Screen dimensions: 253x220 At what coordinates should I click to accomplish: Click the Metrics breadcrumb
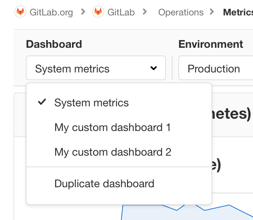238,12
